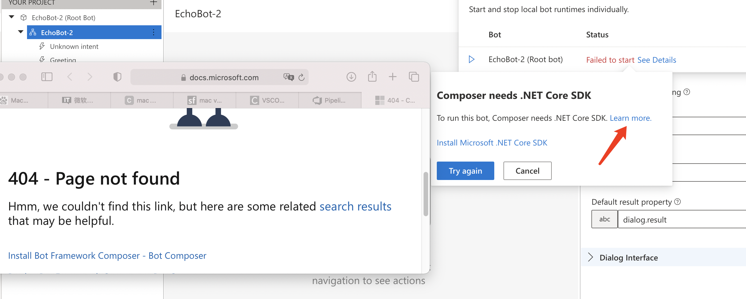746x299 pixels.
Task: Click the abc property type icon
Action: 604,219
